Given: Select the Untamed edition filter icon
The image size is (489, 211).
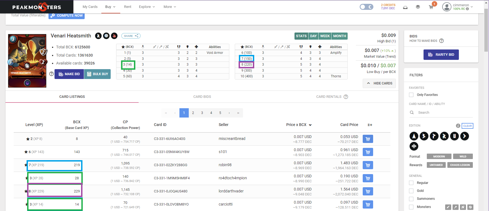Looking at the screenshot, I should pyautogui.click(x=454, y=136).
